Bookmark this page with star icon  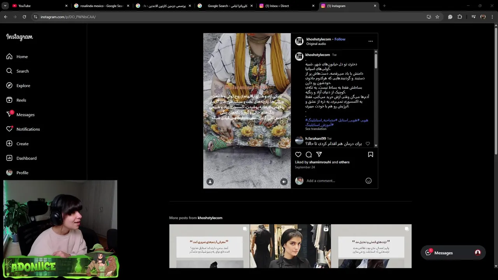(x=437, y=17)
